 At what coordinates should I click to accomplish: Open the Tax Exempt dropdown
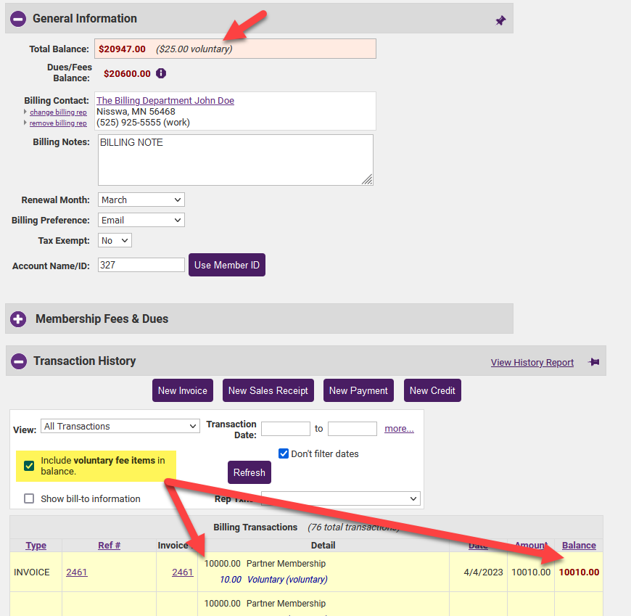[115, 240]
